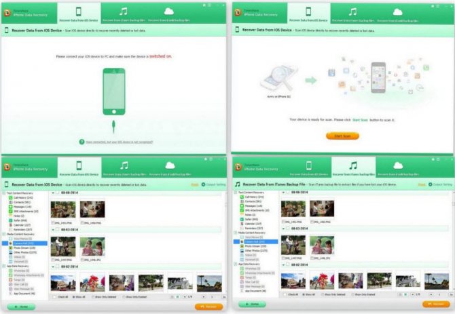The image size is (455, 314).
Task: Open the iTunes backup tab in the Start Scan window
Action: [x=353, y=14]
